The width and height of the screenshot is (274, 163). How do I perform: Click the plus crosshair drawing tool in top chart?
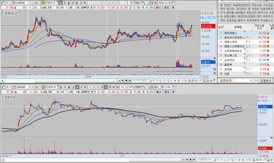tap(175, 81)
